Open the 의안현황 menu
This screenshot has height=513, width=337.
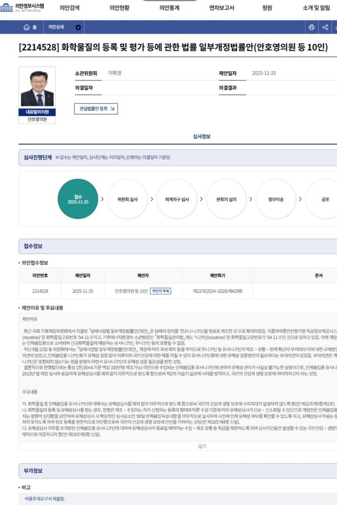point(119,8)
